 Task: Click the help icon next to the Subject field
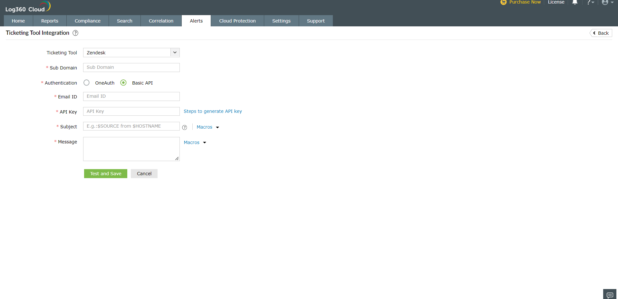click(184, 127)
